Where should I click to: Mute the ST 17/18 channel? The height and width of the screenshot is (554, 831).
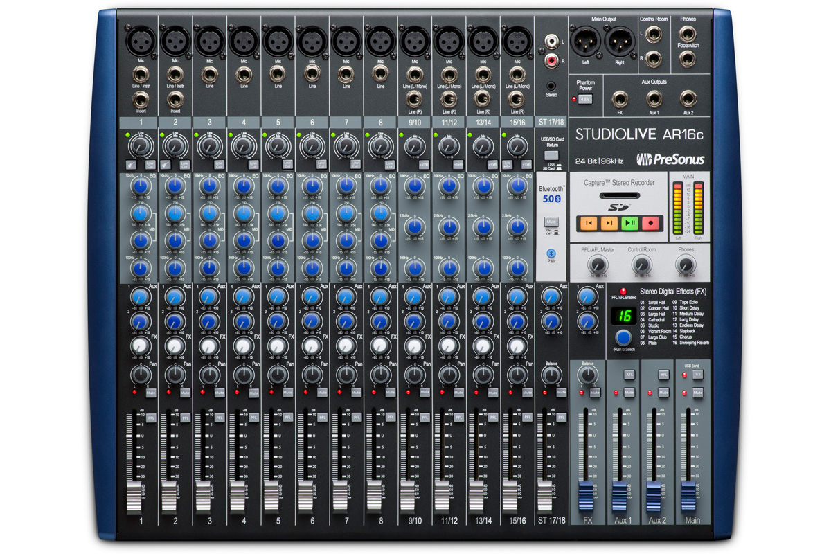tap(561, 393)
